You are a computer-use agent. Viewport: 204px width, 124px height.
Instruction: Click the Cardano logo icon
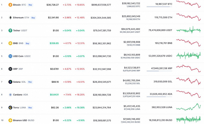10,94
